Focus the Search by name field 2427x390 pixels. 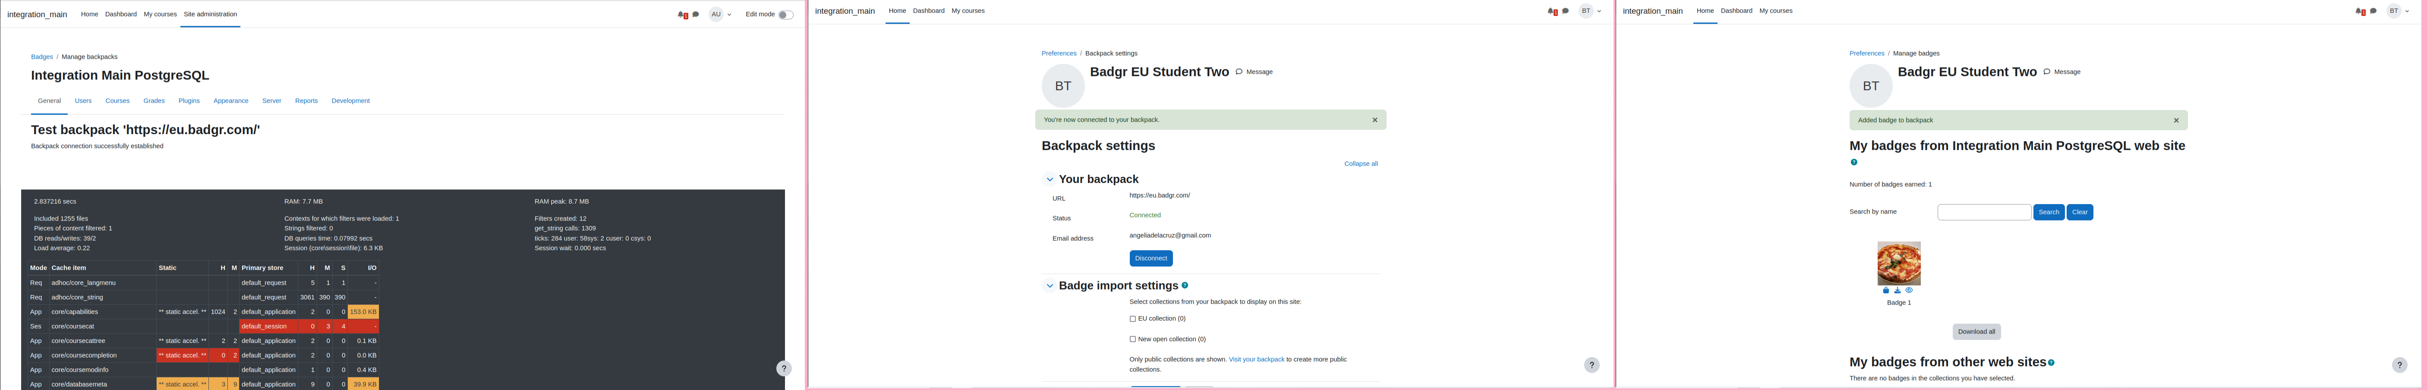pyautogui.click(x=1984, y=212)
